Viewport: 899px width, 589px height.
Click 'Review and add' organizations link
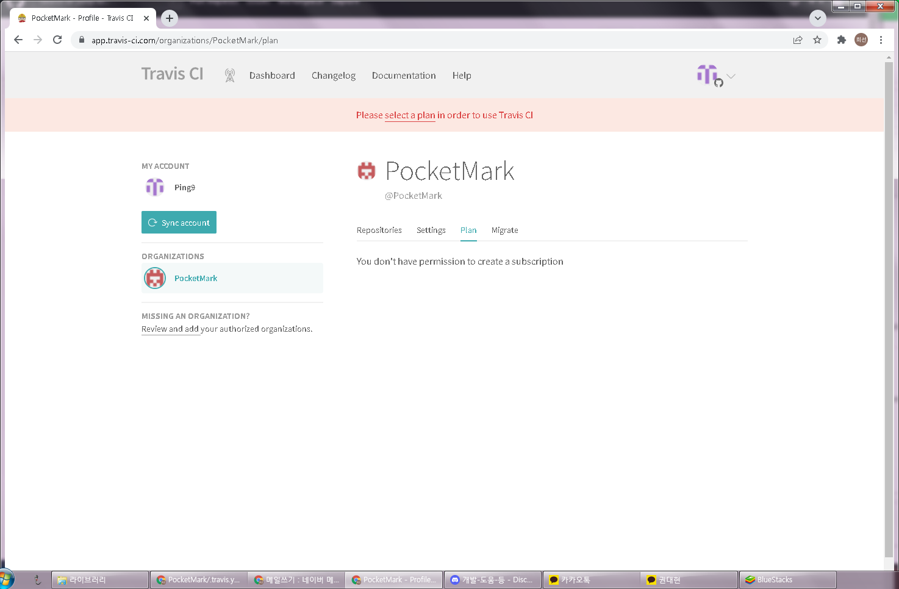pyautogui.click(x=170, y=329)
